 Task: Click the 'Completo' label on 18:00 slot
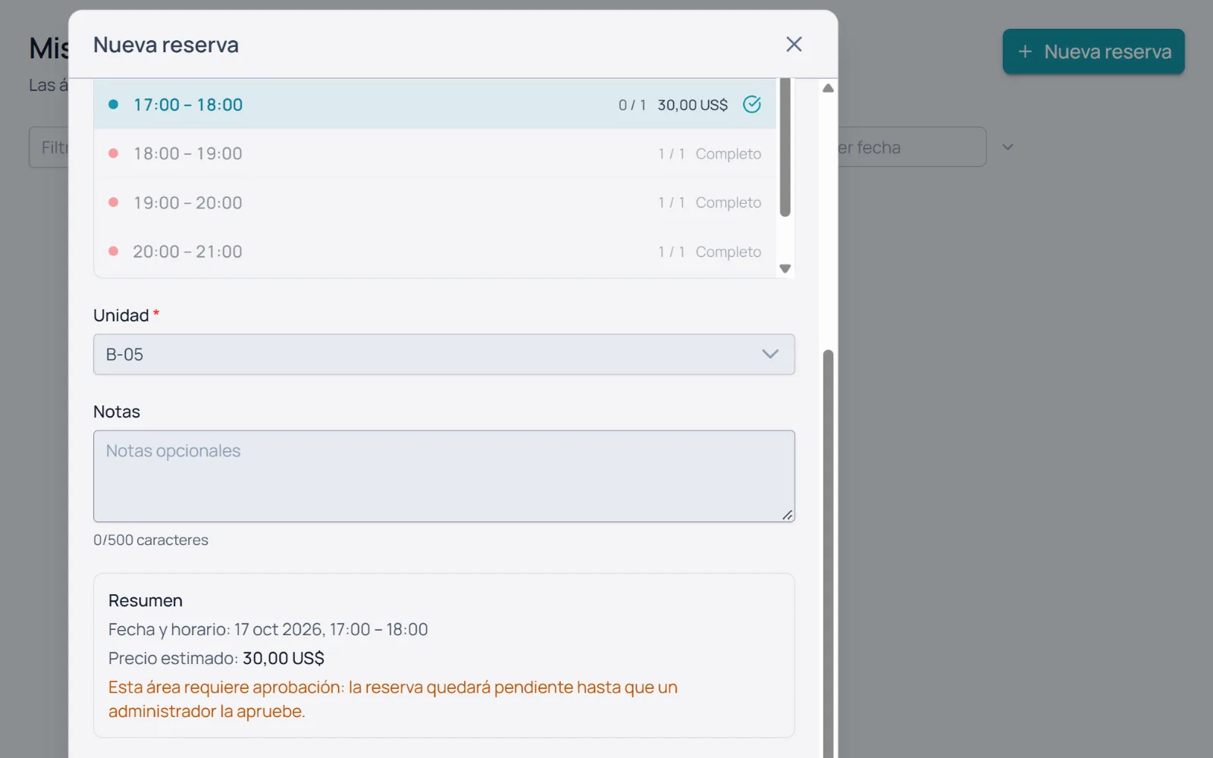pos(729,154)
